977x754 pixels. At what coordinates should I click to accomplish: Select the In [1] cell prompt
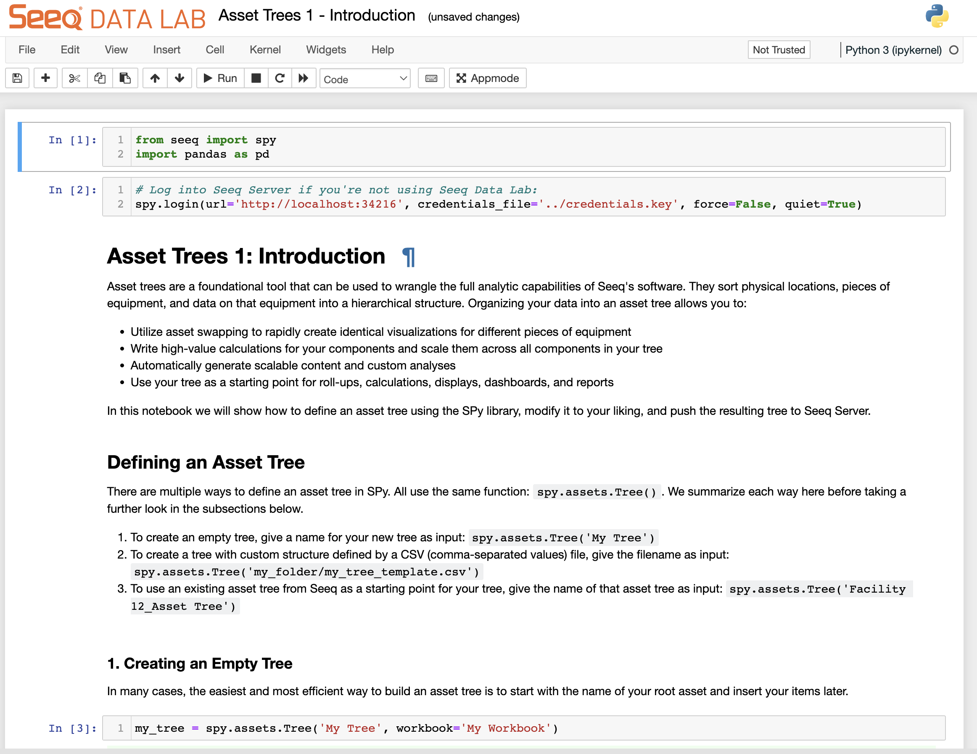72,140
